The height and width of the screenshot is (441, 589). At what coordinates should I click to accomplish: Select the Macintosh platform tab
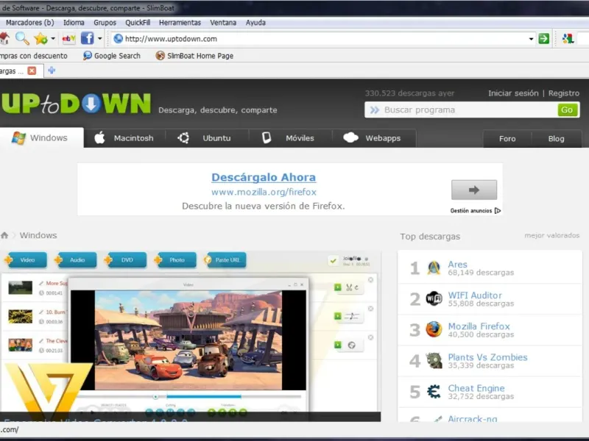(124, 138)
